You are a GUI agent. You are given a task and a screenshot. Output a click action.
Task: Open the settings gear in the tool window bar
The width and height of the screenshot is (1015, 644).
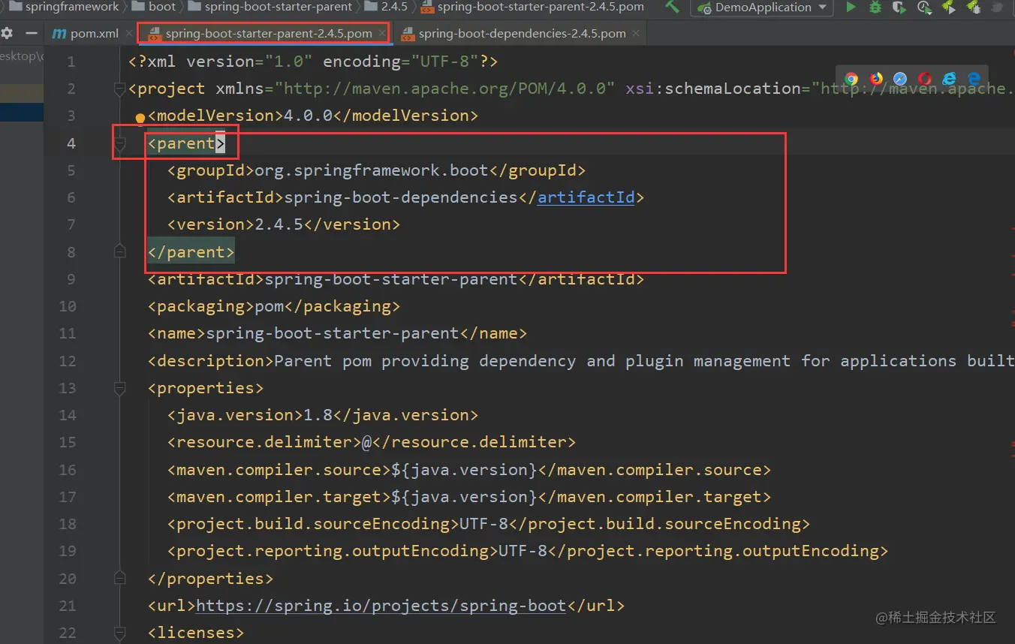click(7, 33)
